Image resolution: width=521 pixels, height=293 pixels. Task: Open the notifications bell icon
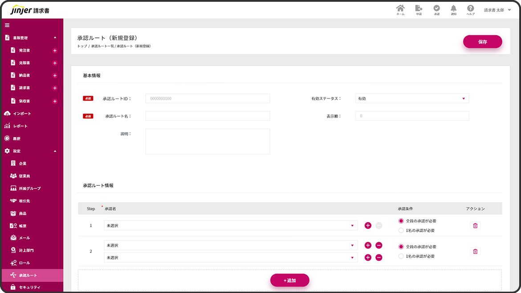click(453, 9)
